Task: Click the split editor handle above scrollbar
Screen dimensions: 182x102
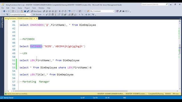Action: [x=180, y=21]
